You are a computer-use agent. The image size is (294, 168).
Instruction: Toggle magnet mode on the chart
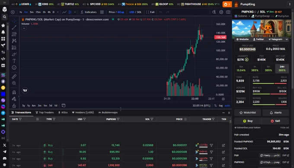(14, 92)
